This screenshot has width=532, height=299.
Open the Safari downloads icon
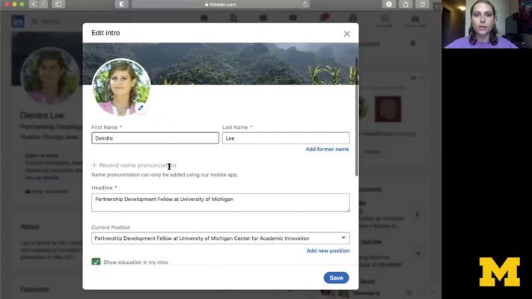389,4
